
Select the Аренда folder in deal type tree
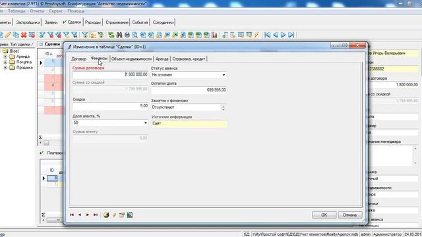click(x=22, y=57)
